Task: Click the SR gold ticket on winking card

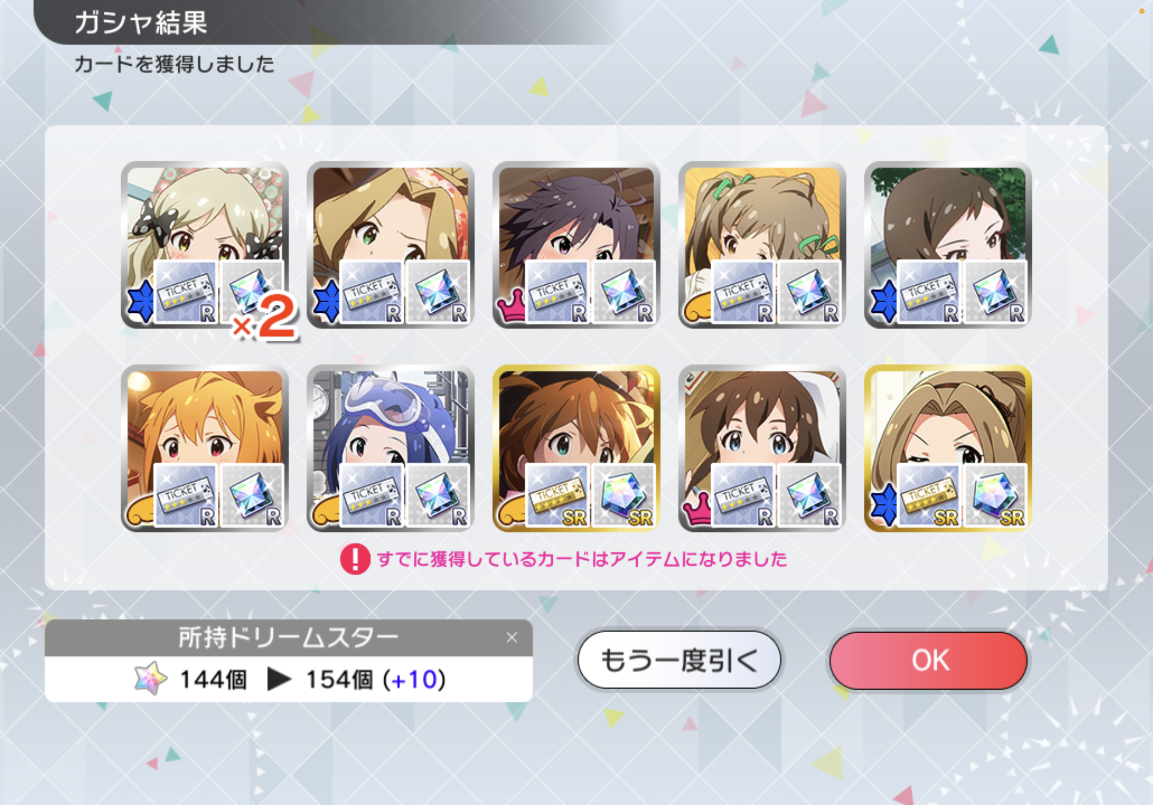Action: [928, 496]
